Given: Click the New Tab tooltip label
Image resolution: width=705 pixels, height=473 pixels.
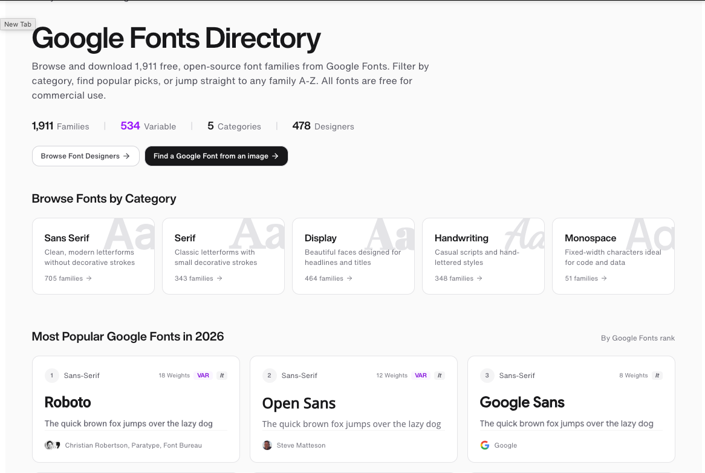Looking at the screenshot, I should click(x=18, y=24).
